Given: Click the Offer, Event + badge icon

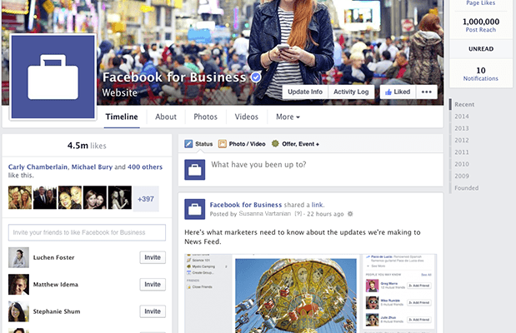Looking at the screenshot, I should point(275,144).
